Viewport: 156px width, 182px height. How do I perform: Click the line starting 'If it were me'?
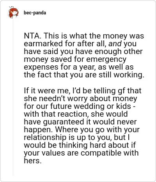(83, 91)
